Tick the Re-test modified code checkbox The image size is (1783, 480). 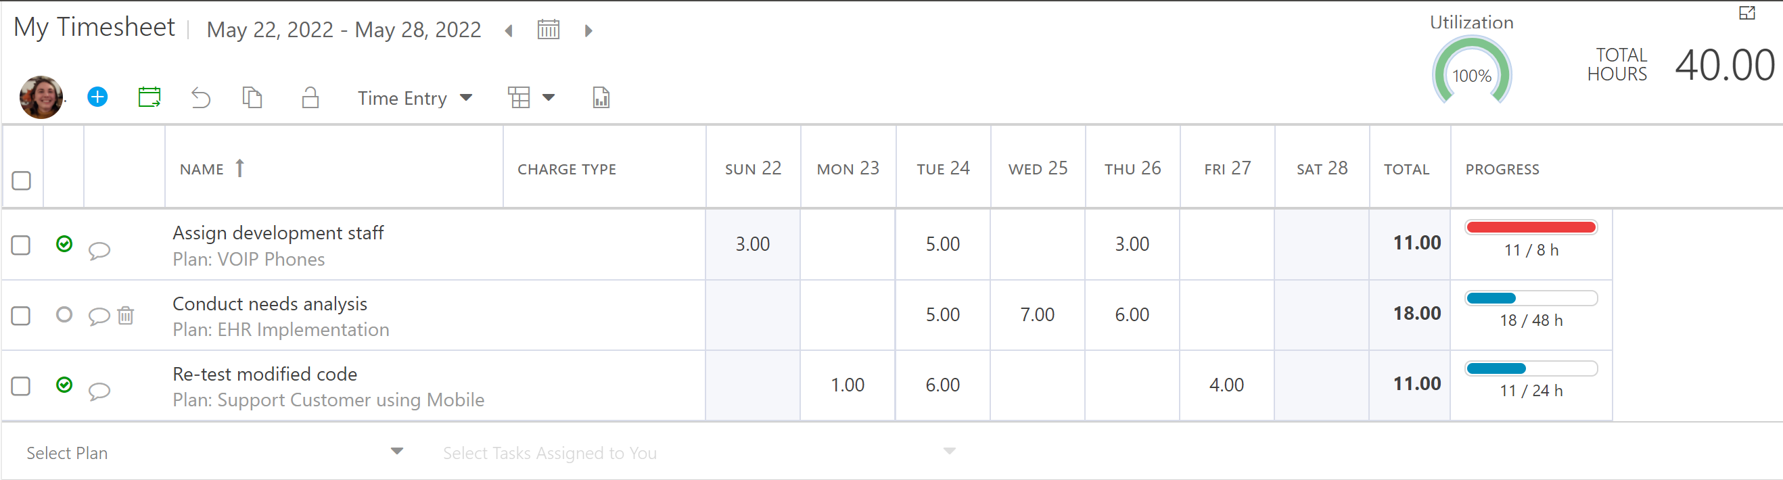[21, 386]
